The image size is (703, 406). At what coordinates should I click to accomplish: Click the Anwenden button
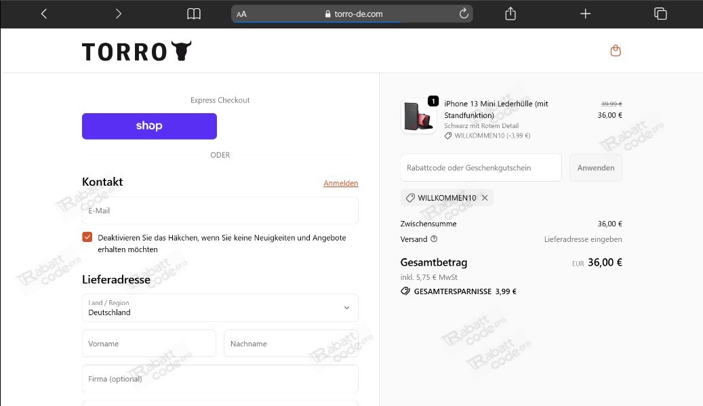[x=595, y=167]
